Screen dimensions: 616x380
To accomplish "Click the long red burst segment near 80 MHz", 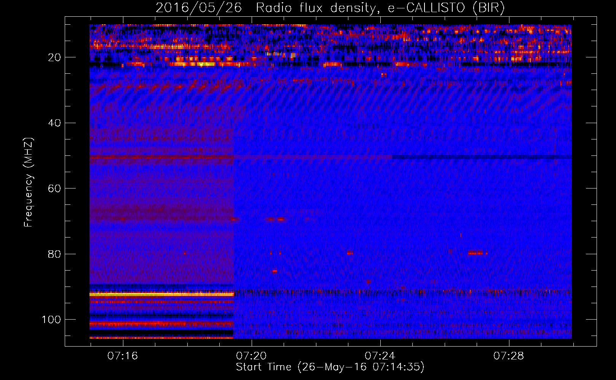I will (477, 253).
